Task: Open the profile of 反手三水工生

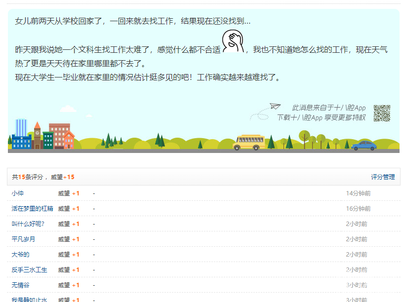Action: click(30, 270)
